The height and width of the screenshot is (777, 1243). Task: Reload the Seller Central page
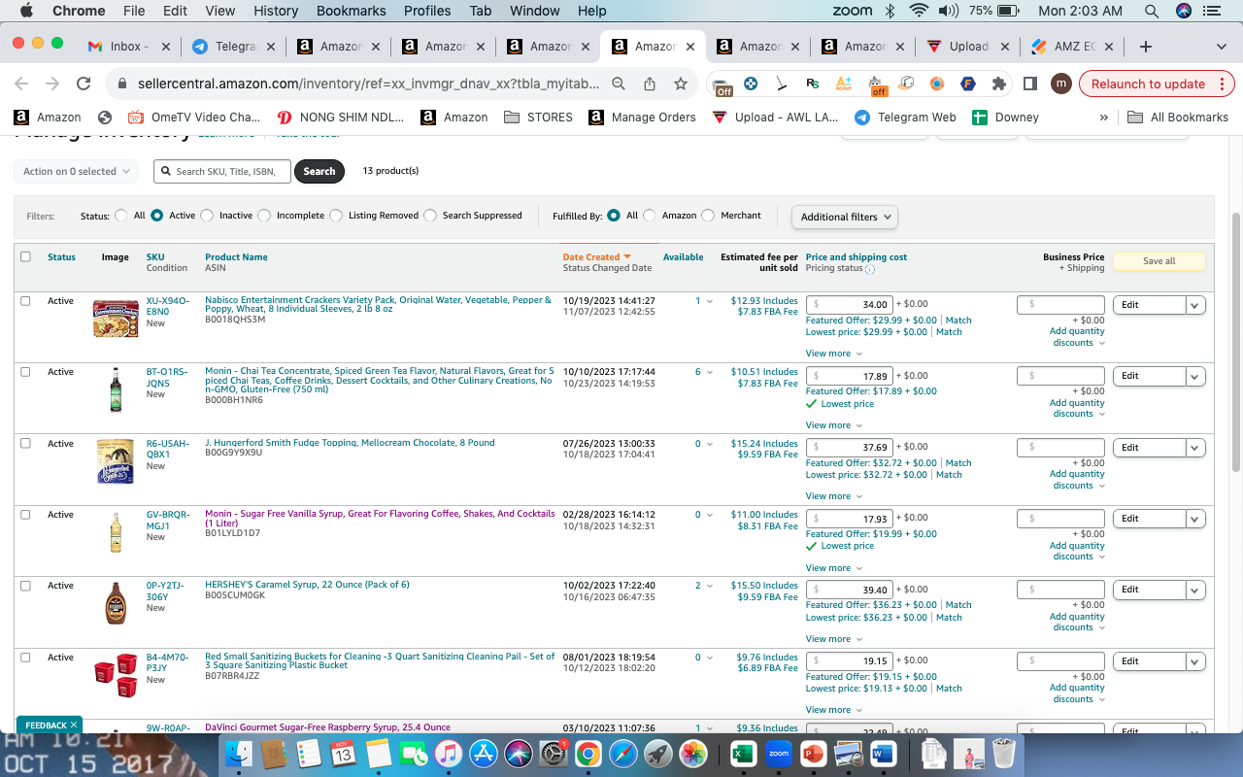point(84,84)
